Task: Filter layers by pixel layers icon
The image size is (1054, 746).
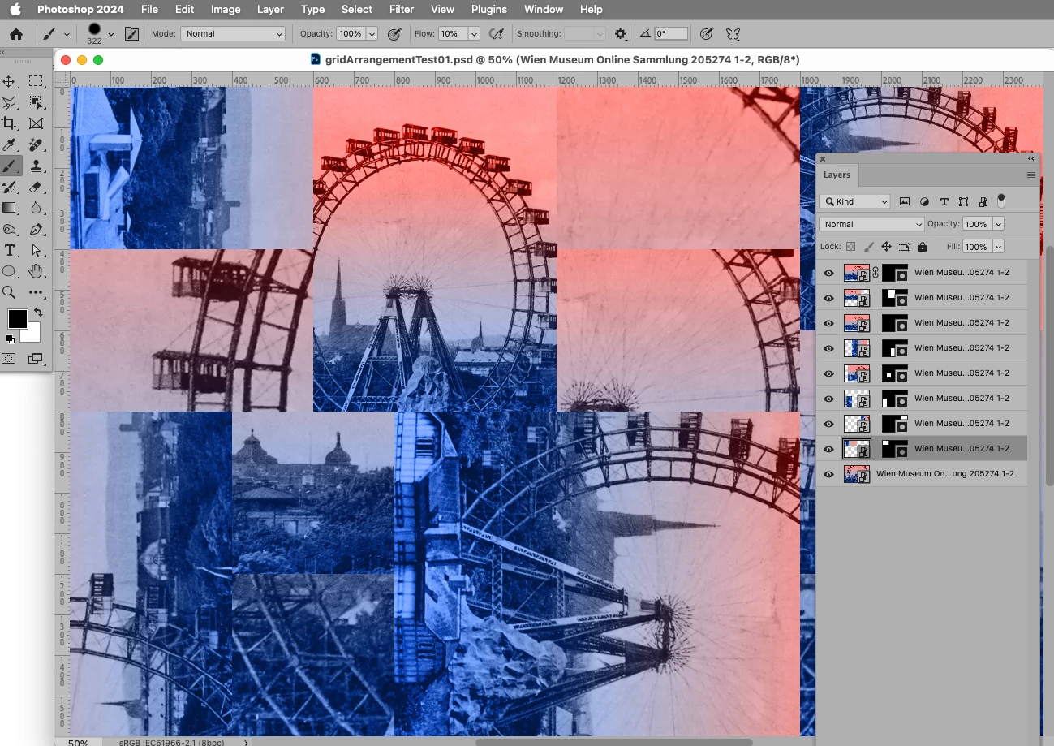Action: pyautogui.click(x=905, y=201)
